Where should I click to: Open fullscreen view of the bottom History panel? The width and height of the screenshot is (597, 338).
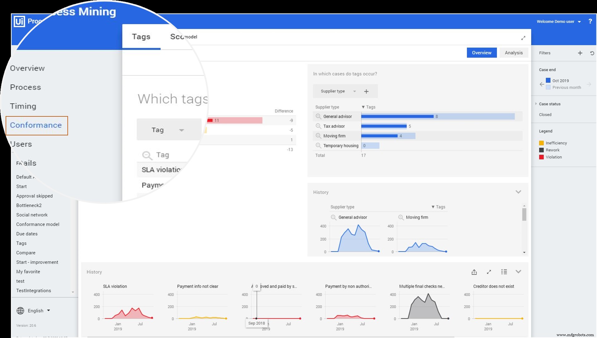pos(489,272)
